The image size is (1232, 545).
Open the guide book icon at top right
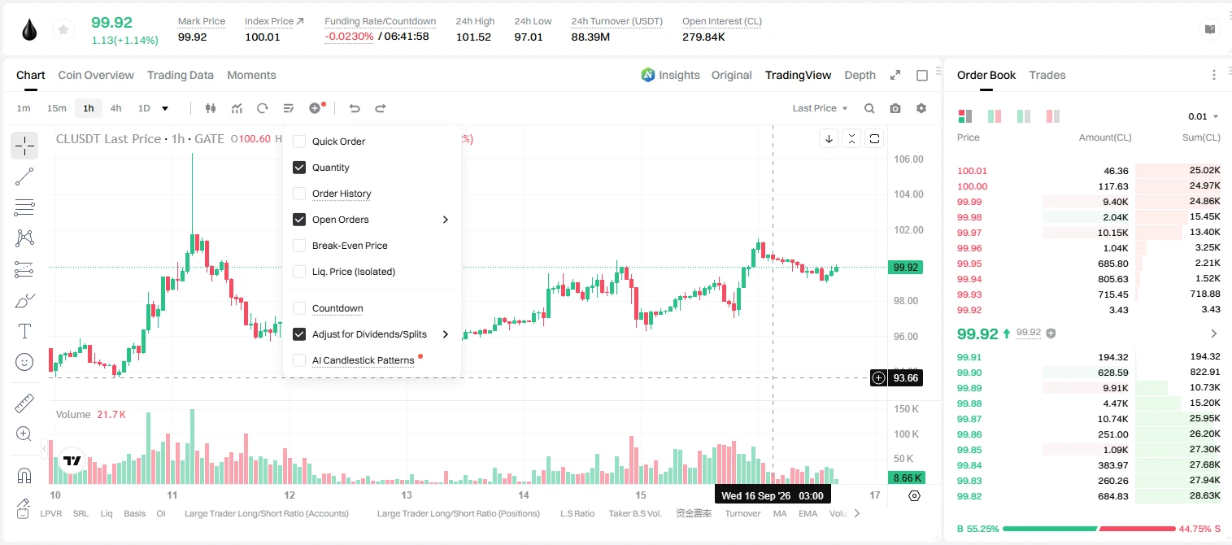(1211, 29)
